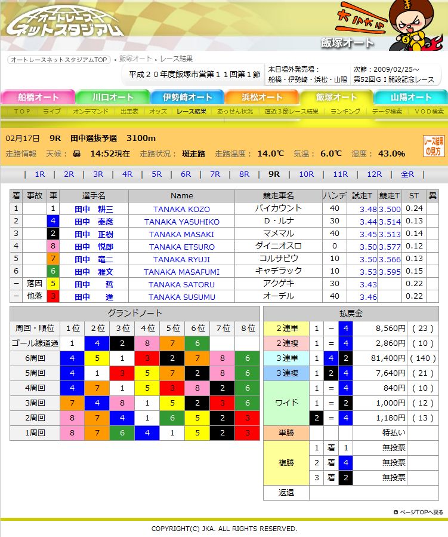This screenshot has height=537, width=448.
Task: Click the TANAKA YASUHIKO name link
Action: (181, 222)
